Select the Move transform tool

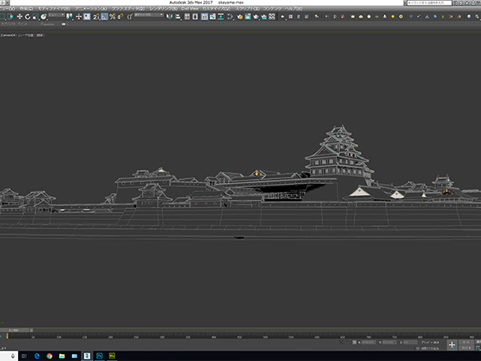click(20, 17)
